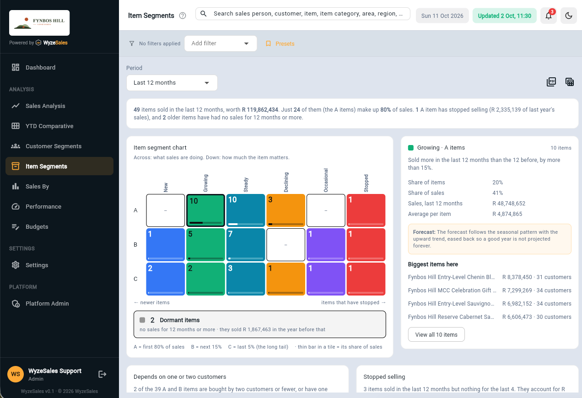Go to Dashboard in sidebar

click(59, 67)
